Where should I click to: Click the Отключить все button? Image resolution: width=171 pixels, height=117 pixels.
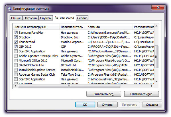coord(141,94)
